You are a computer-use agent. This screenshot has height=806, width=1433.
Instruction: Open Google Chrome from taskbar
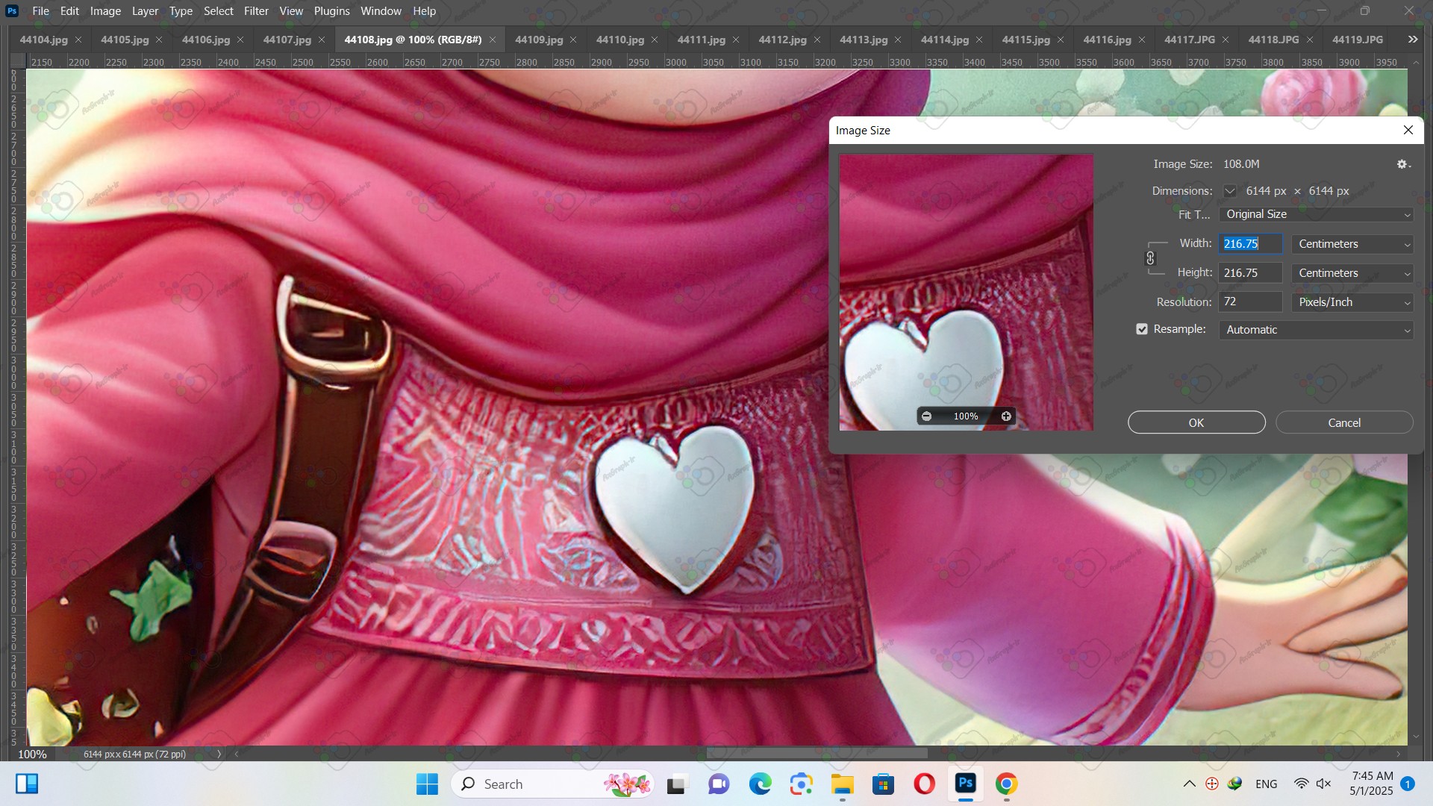(x=1006, y=784)
